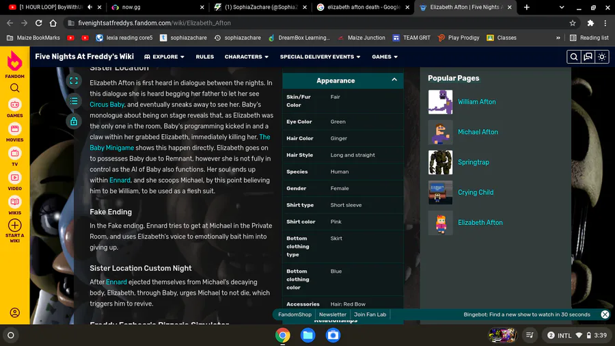Viewport: 615px width, 346px height.
Task: Click the Newsletter button
Action: click(x=333, y=315)
